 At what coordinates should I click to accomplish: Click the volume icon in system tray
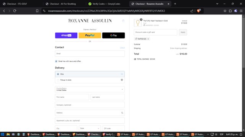216,134
